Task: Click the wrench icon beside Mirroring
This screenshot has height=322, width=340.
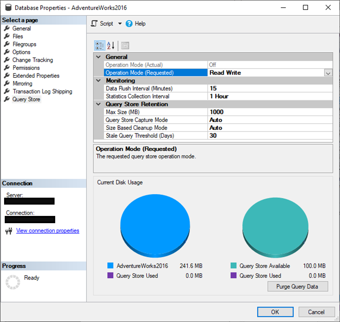Action: 7,83
